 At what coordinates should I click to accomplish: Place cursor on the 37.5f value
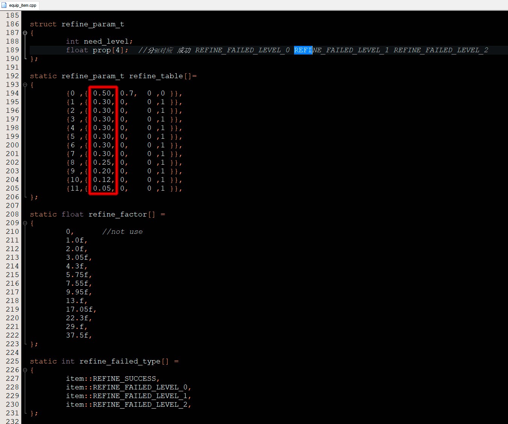77,335
